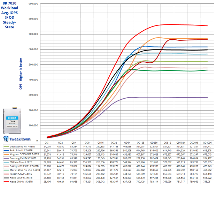
Task: Click the Solidigm value 479,744
Action: tap(140, 166)
